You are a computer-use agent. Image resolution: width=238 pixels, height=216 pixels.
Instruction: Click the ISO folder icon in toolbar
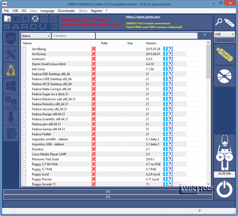16,19
